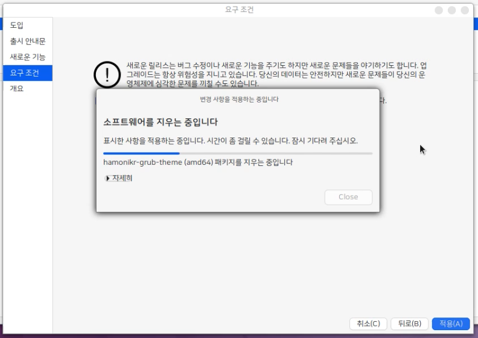
Task: Expand the 자세히 details section
Action: point(118,178)
